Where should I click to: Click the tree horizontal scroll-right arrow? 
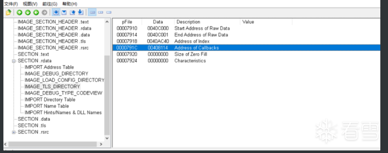(x=101, y=144)
